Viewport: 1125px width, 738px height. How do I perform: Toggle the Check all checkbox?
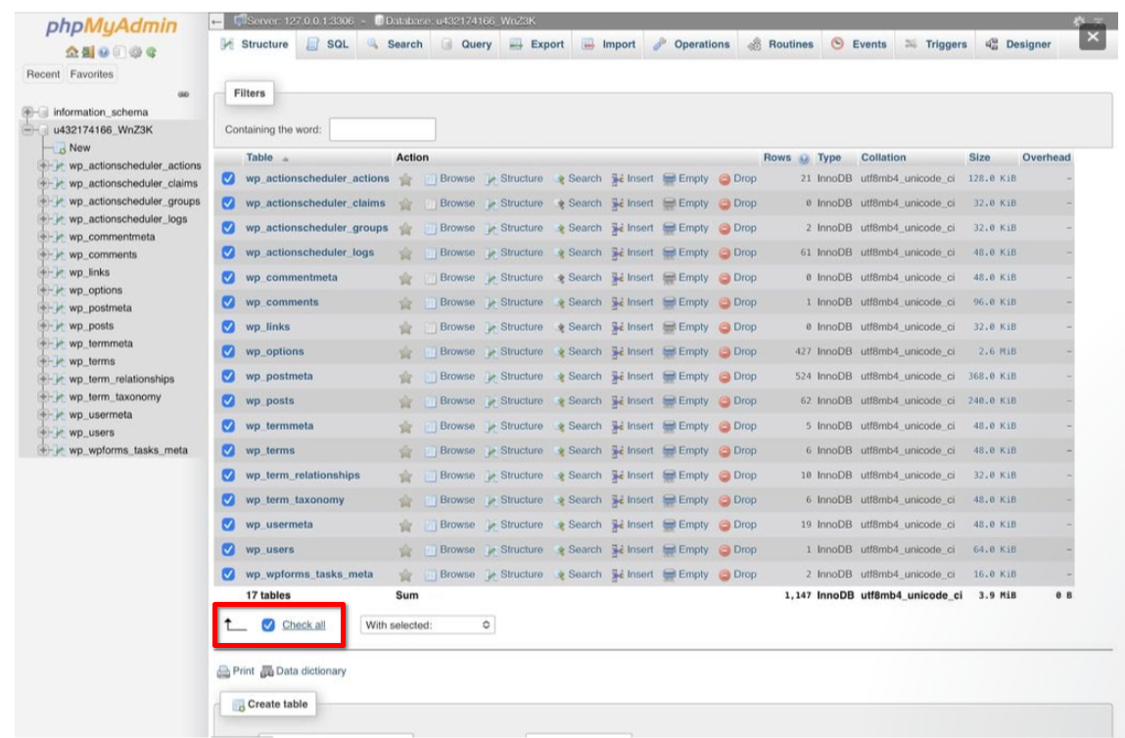tap(267, 625)
